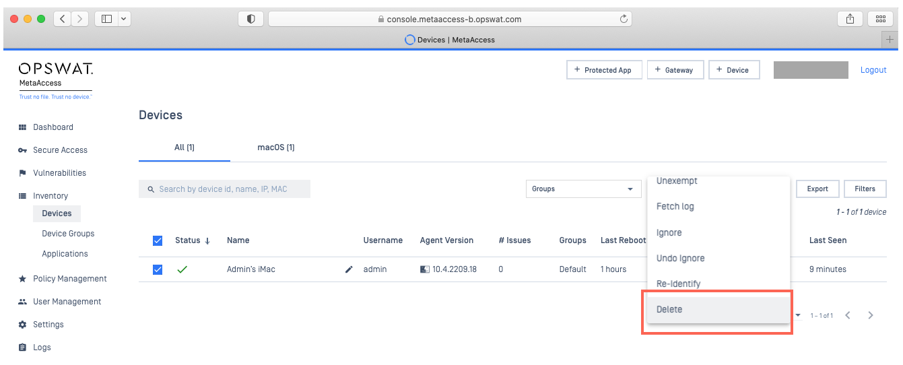Open Device Groups in sidebar
The image size is (903, 365).
click(x=68, y=234)
